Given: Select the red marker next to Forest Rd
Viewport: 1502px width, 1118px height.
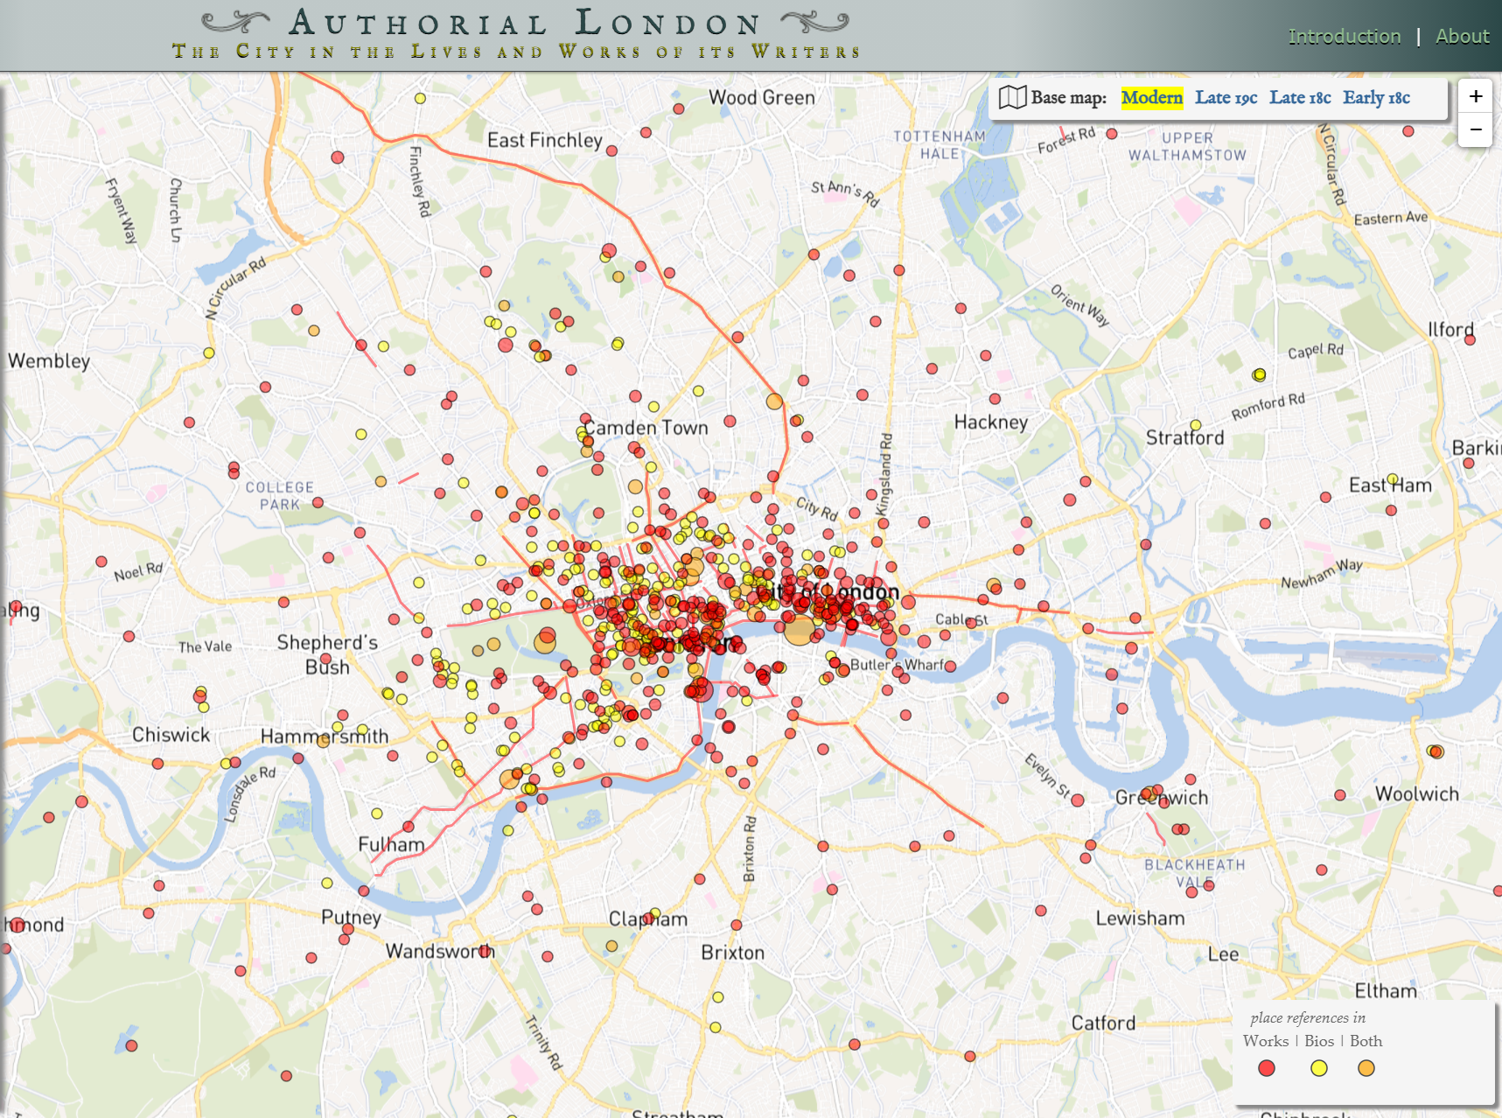Looking at the screenshot, I should click(x=1111, y=134).
